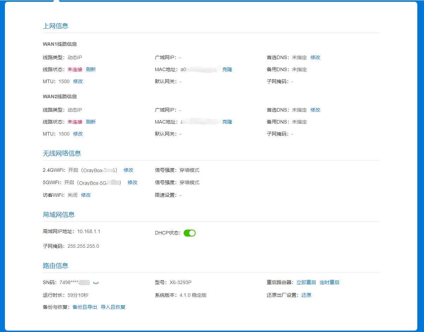Toggle the DHCP status switch
Screen dimensions: 424x332
[190, 233]
